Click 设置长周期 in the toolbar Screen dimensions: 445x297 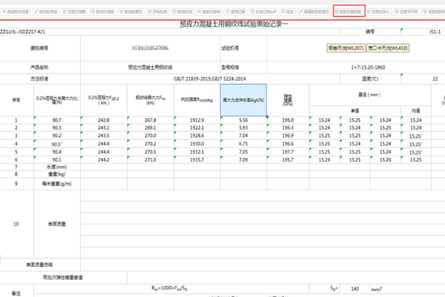[74, 11]
